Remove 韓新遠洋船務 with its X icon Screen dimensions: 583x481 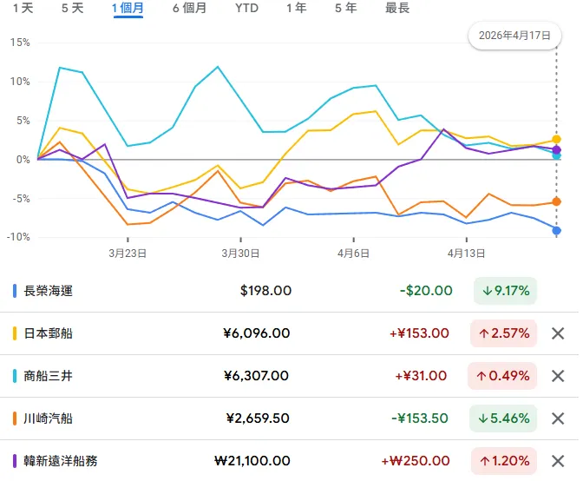[558, 461]
